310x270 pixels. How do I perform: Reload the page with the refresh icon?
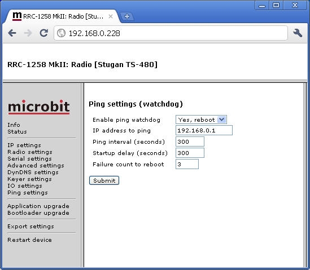pos(43,33)
